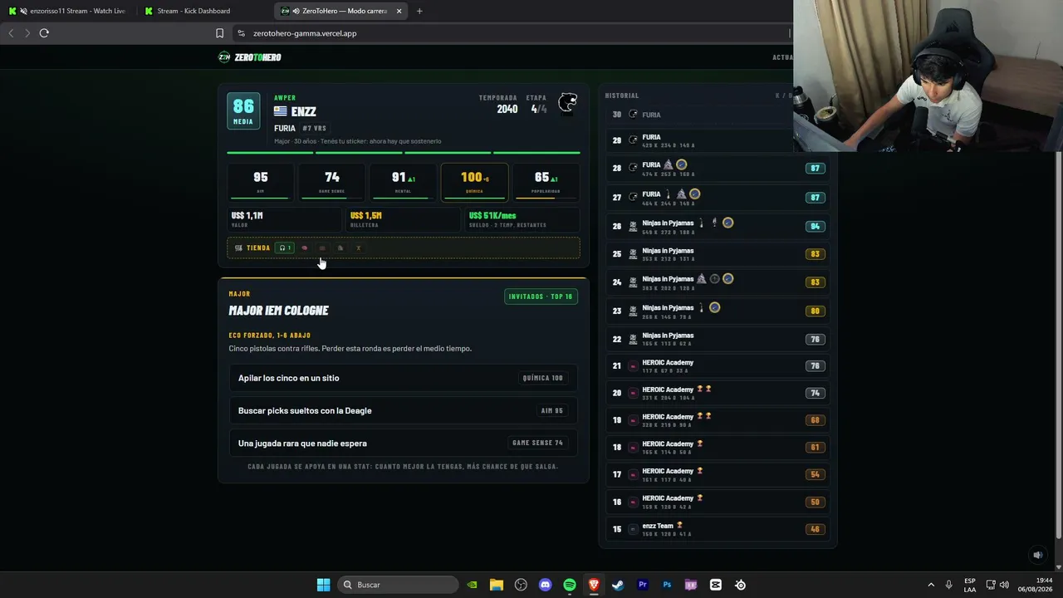
Task: Click the Aim 95 stat card
Action: coord(261,183)
